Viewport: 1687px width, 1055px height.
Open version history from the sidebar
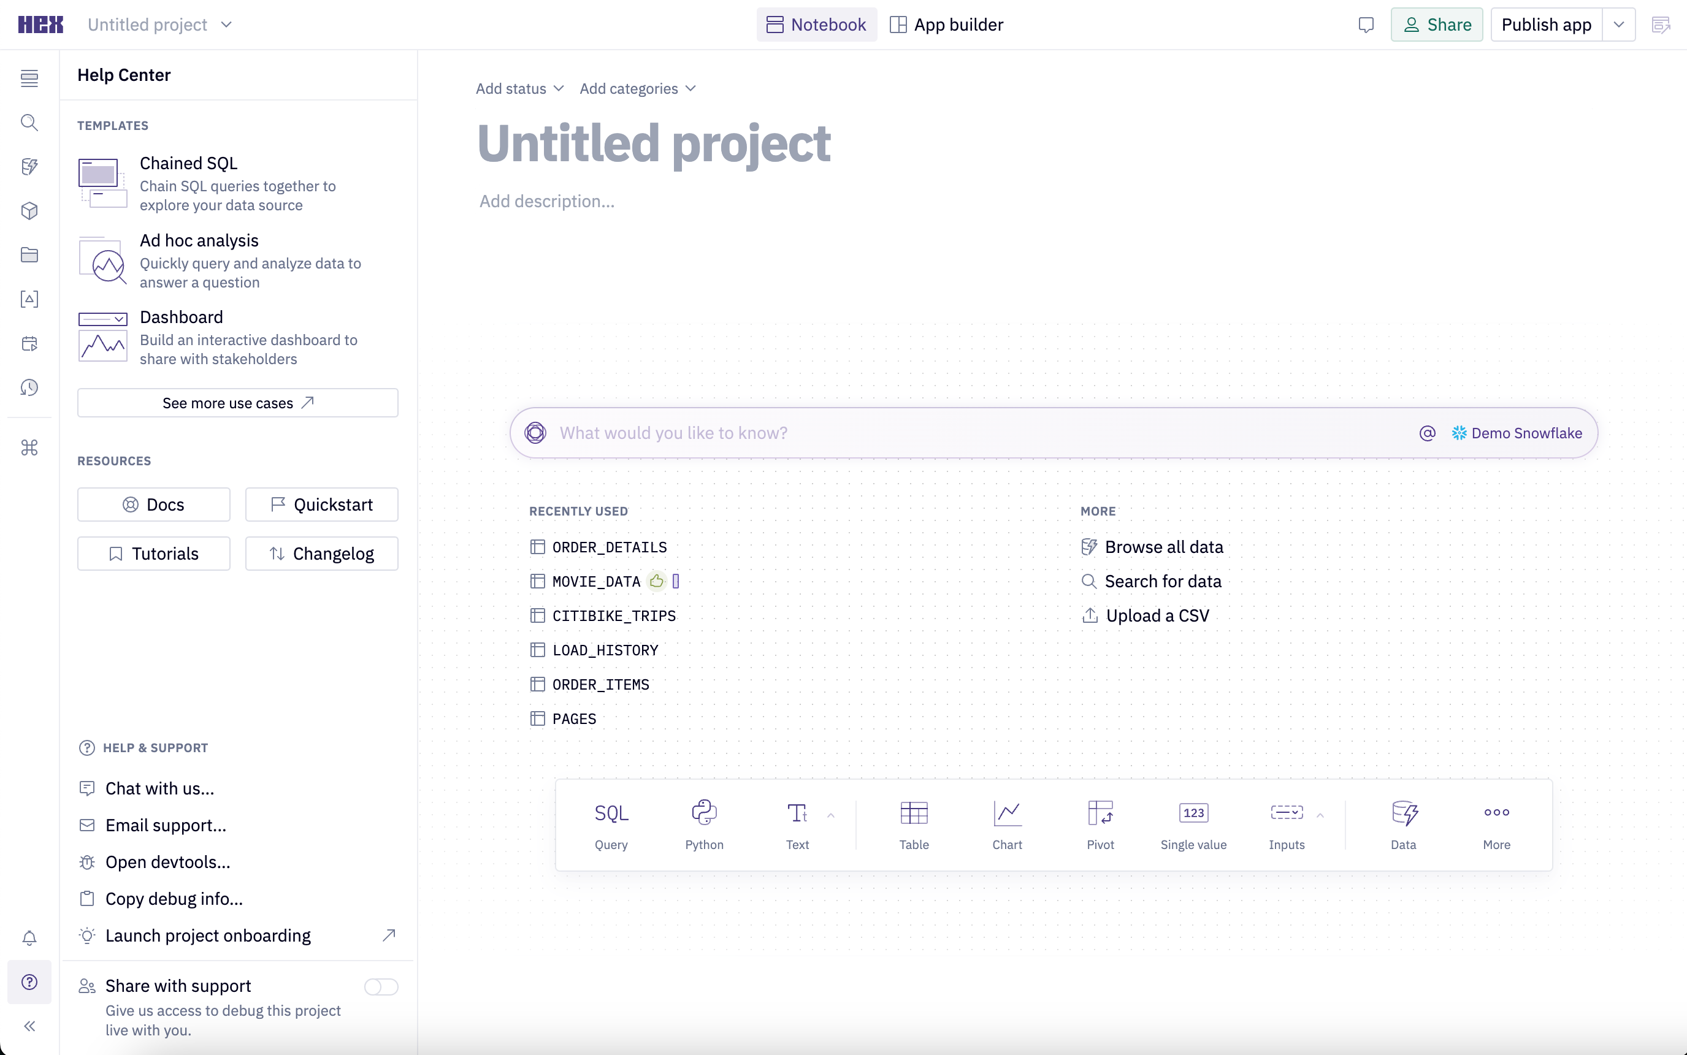point(29,387)
